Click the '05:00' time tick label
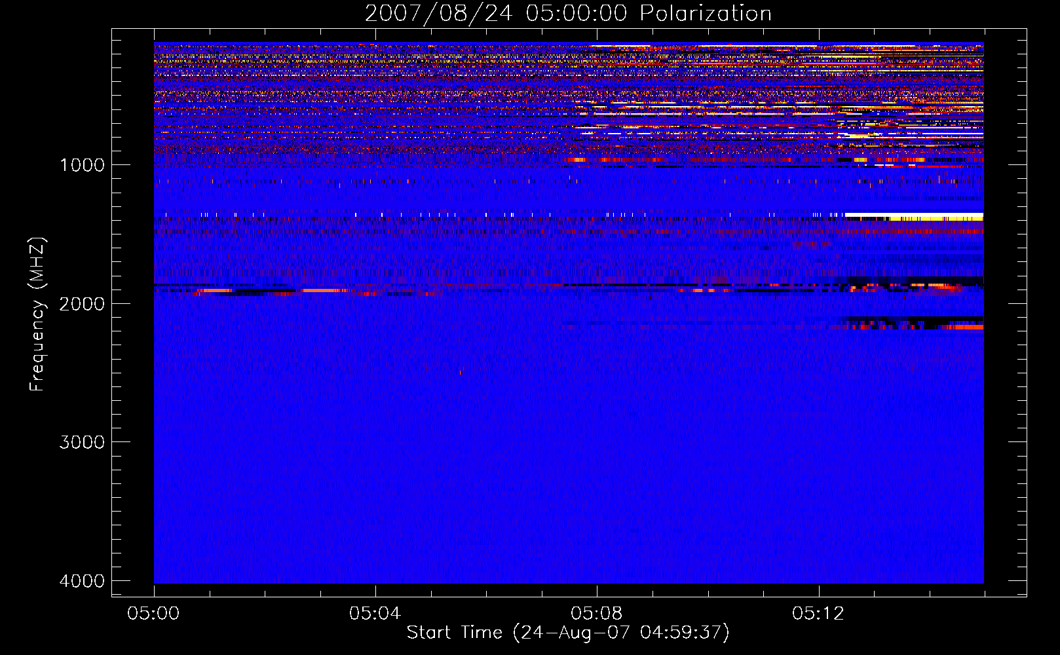This screenshot has height=655, width=1060. pyautogui.click(x=154, y=614)
